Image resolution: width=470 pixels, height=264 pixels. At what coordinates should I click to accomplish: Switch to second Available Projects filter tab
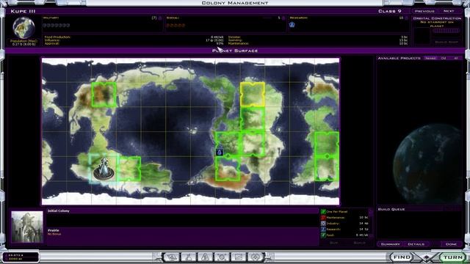click(x=444, y=58)
